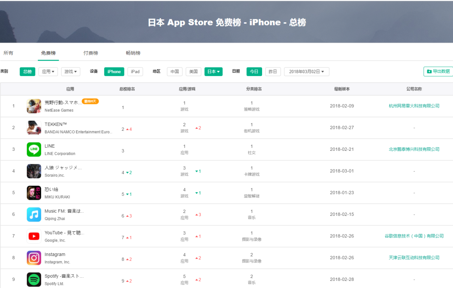The width and height of the screenshot is (453, 288).
Task: Click the 益智解谜 category label
Action: 252,196
